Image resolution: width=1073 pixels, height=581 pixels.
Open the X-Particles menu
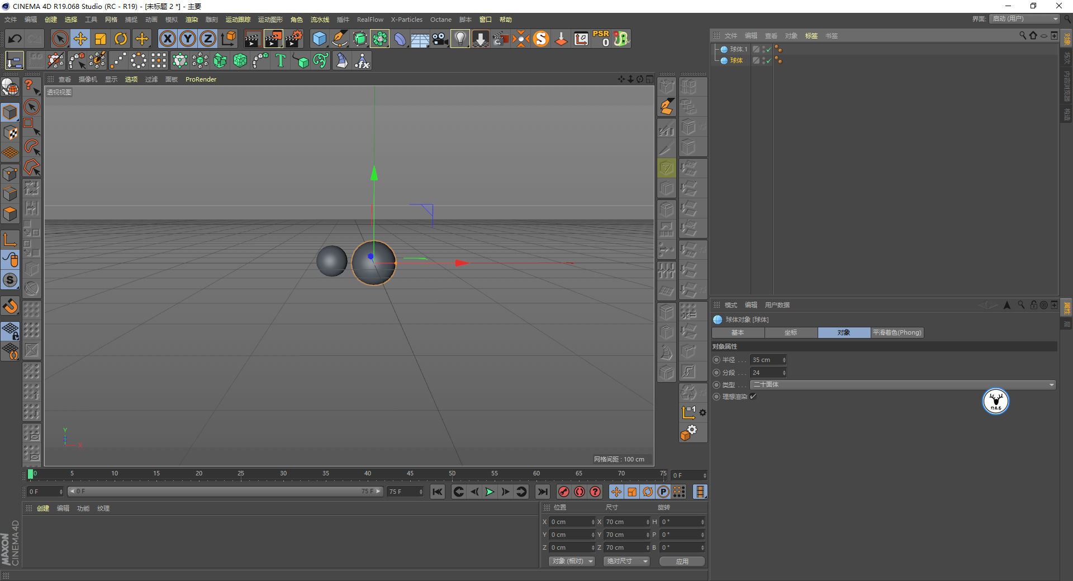tap(407, 20)
